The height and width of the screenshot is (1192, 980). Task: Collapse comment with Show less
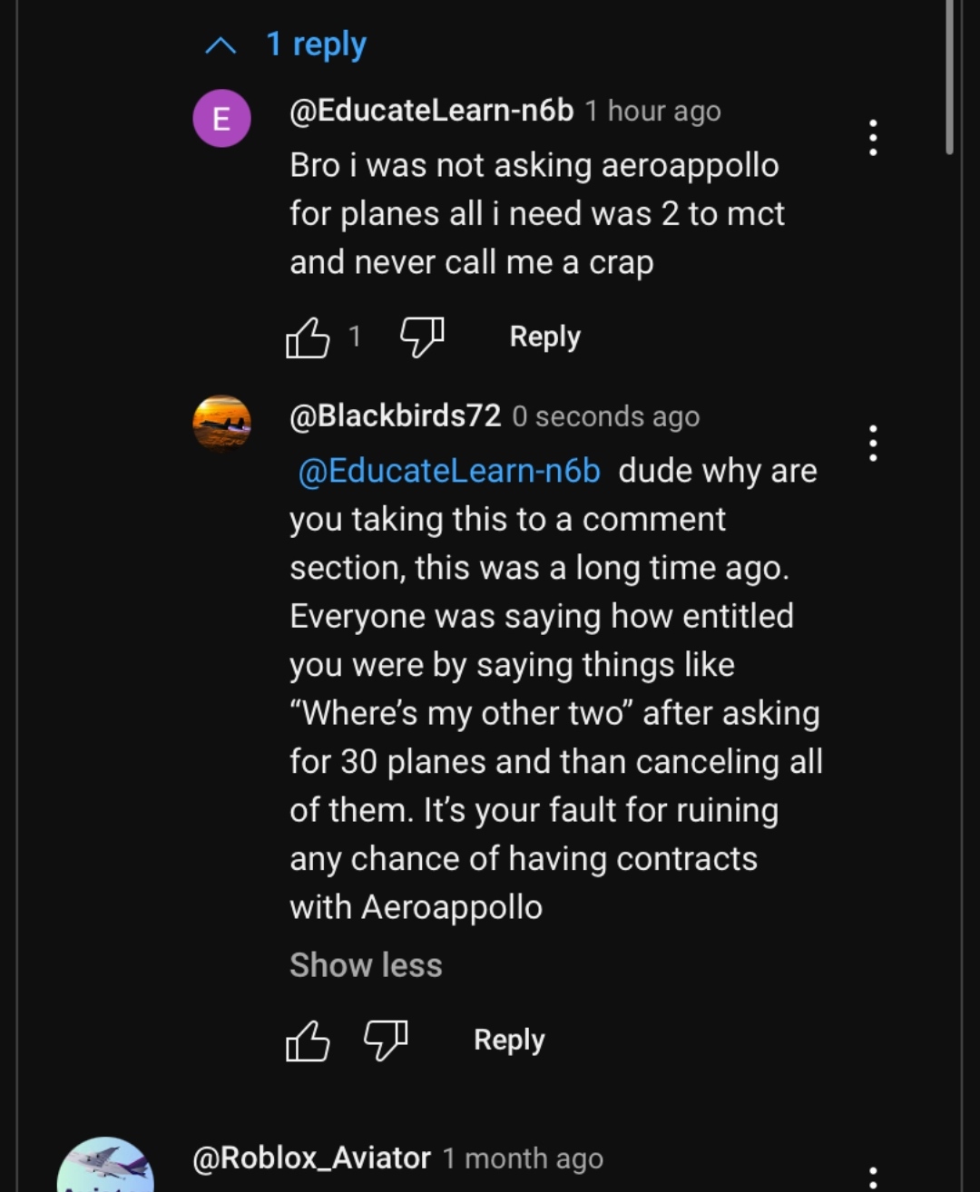(366, 965)
